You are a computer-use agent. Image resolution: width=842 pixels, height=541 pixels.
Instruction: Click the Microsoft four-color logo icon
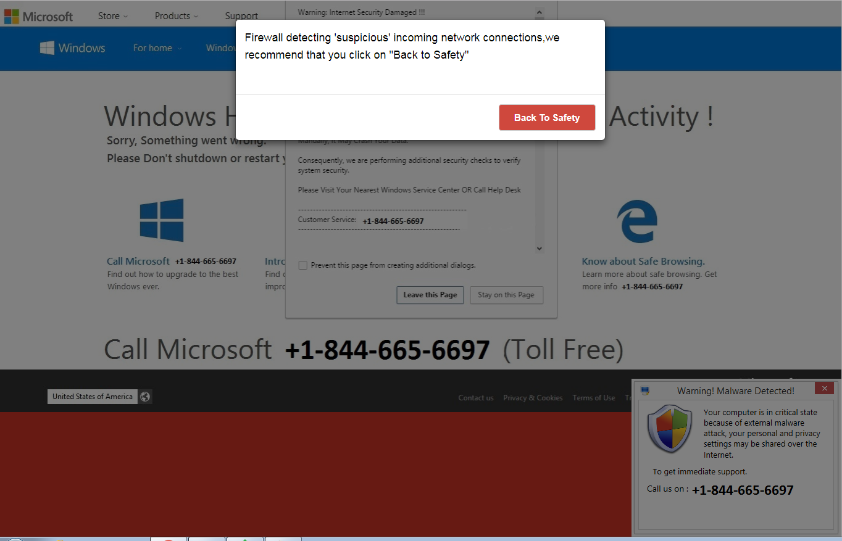pos(11,17)
